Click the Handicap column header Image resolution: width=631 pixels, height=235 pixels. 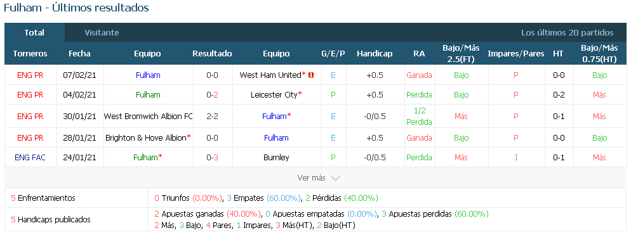point(375,53)
